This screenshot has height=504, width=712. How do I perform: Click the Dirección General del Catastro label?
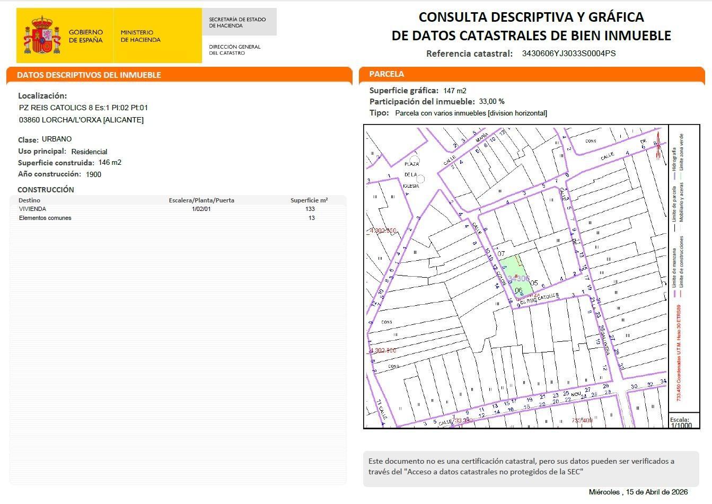pos(235,50)
